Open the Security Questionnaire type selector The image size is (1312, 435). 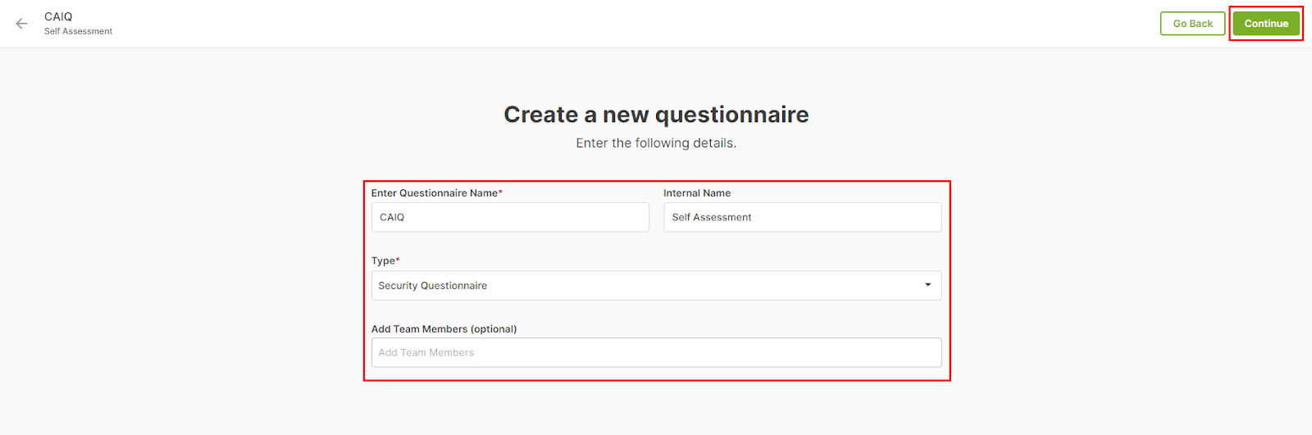(x=656, y=285)
